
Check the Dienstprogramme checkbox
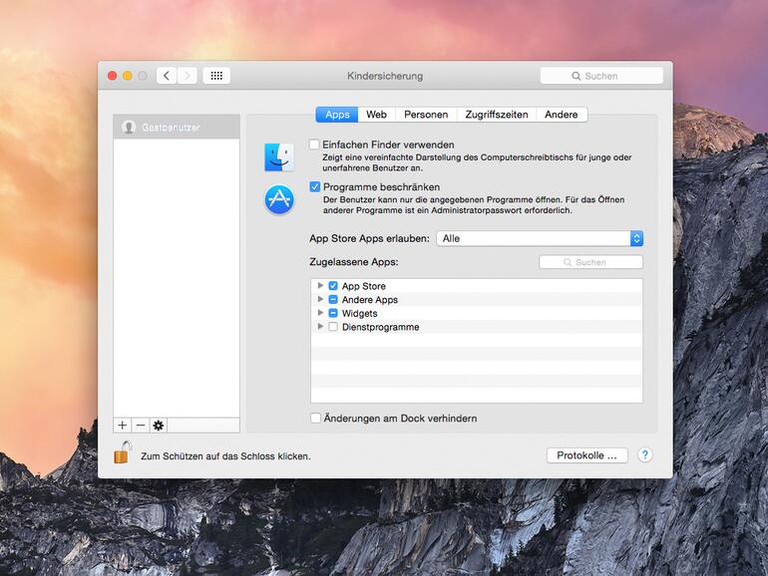click(333, 327)
